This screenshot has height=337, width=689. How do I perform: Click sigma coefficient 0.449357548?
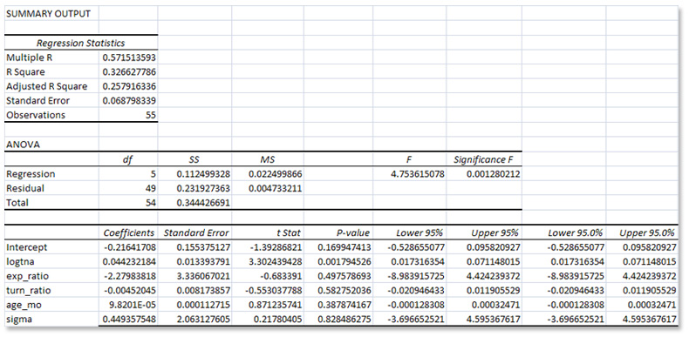pyautogui.click(x=128, y=319)
